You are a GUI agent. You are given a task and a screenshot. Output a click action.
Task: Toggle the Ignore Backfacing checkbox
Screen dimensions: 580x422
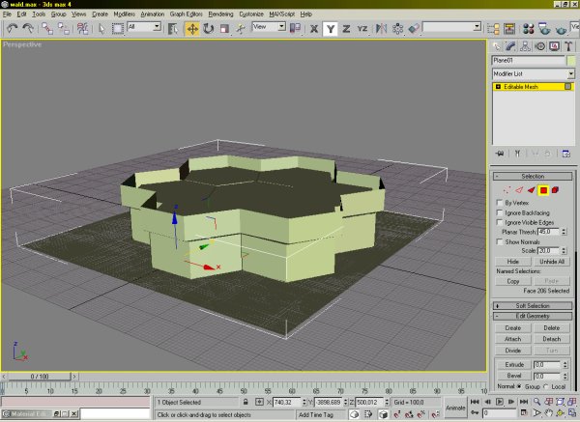pos(499,212)
